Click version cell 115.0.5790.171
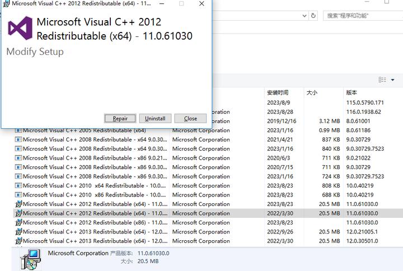Viewport: 403px width, 271px height. point(365,102)
